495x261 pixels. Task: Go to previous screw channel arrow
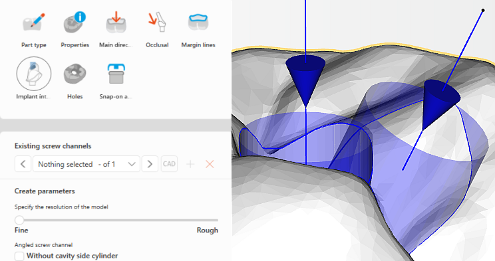tap(23, 164)
